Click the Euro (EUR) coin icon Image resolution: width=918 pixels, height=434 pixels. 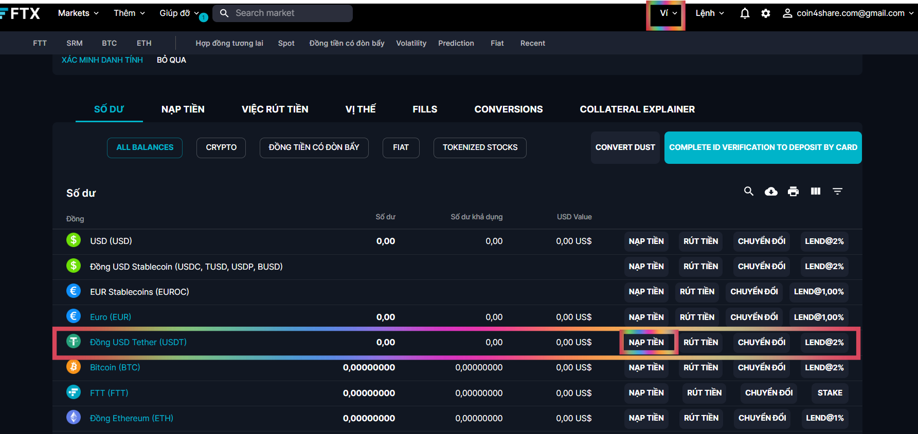tap(74, 316)
